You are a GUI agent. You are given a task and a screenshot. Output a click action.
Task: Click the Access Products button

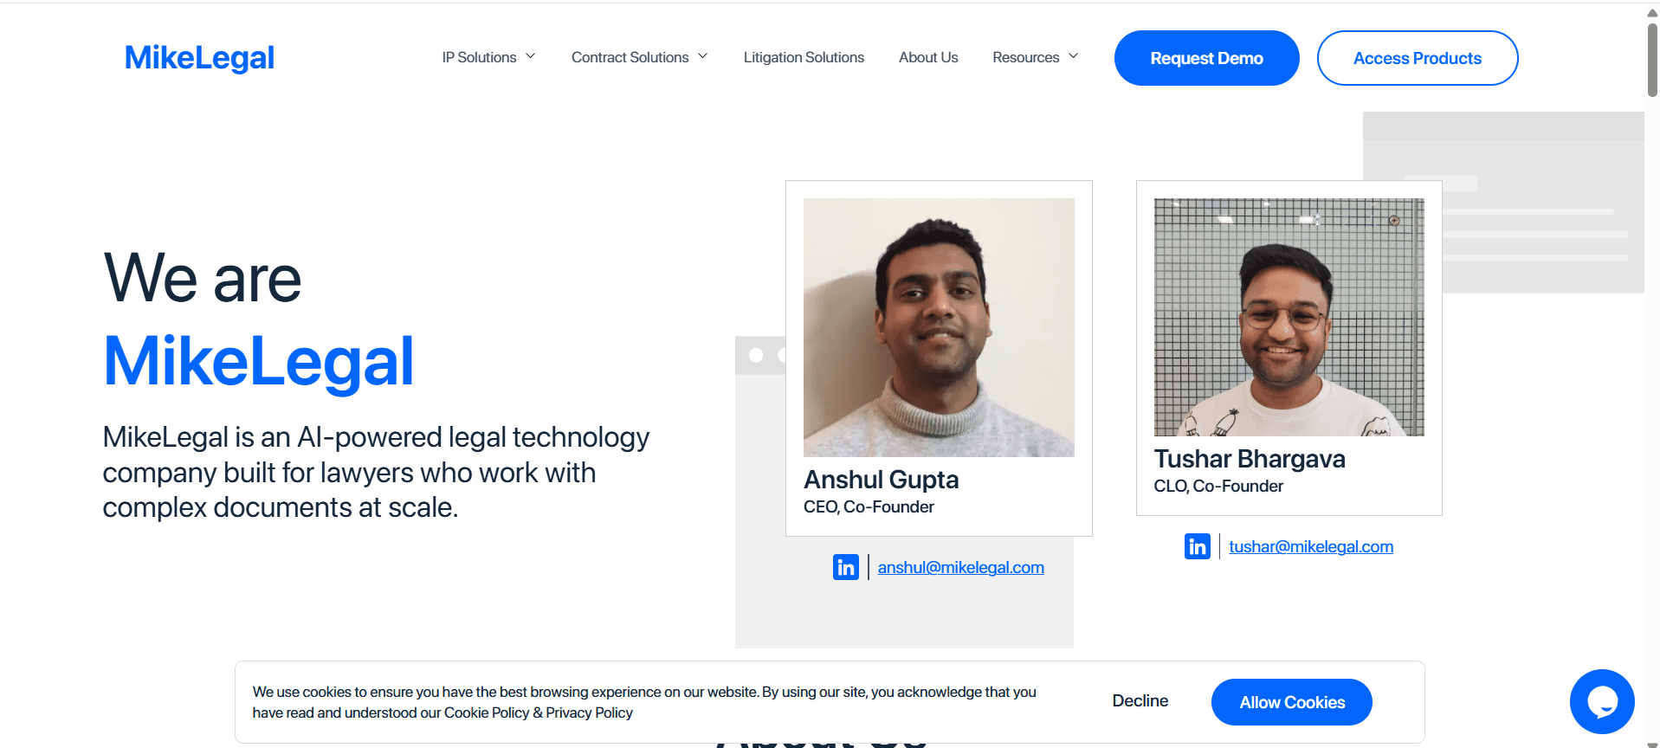[x=1417, y=58]
